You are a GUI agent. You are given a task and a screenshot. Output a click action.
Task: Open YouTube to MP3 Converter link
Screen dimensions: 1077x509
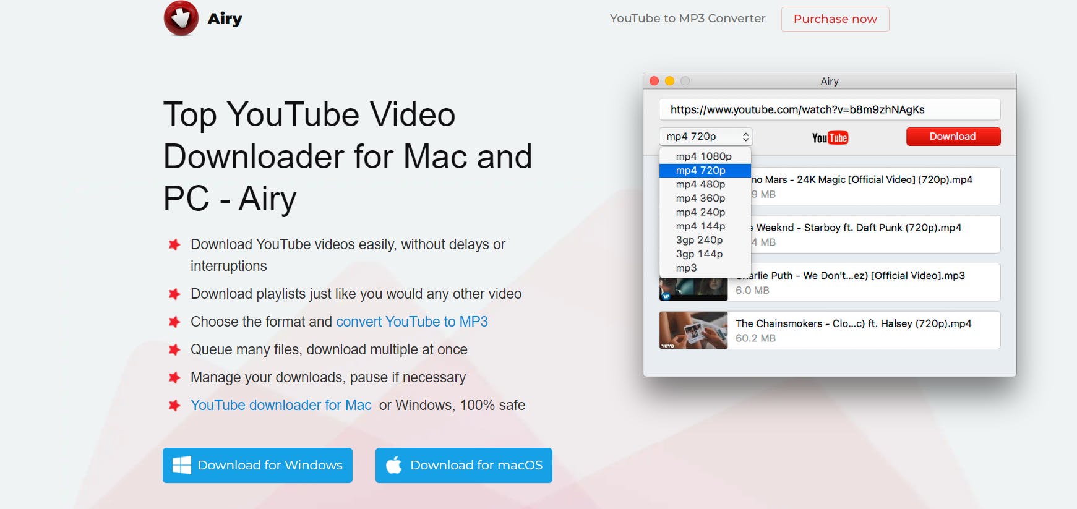click(687, 19)
